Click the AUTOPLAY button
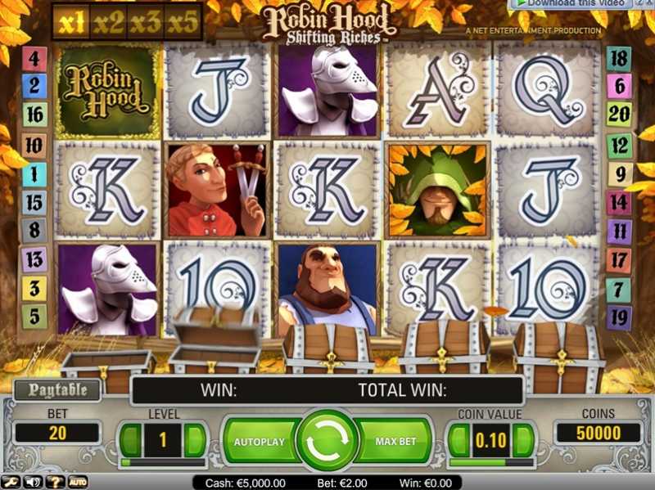The height and width of the screenshot is (490, 655). (260, 441)
